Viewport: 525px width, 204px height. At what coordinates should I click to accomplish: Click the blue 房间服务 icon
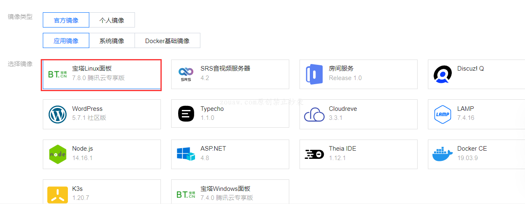[x=314, y=74]
